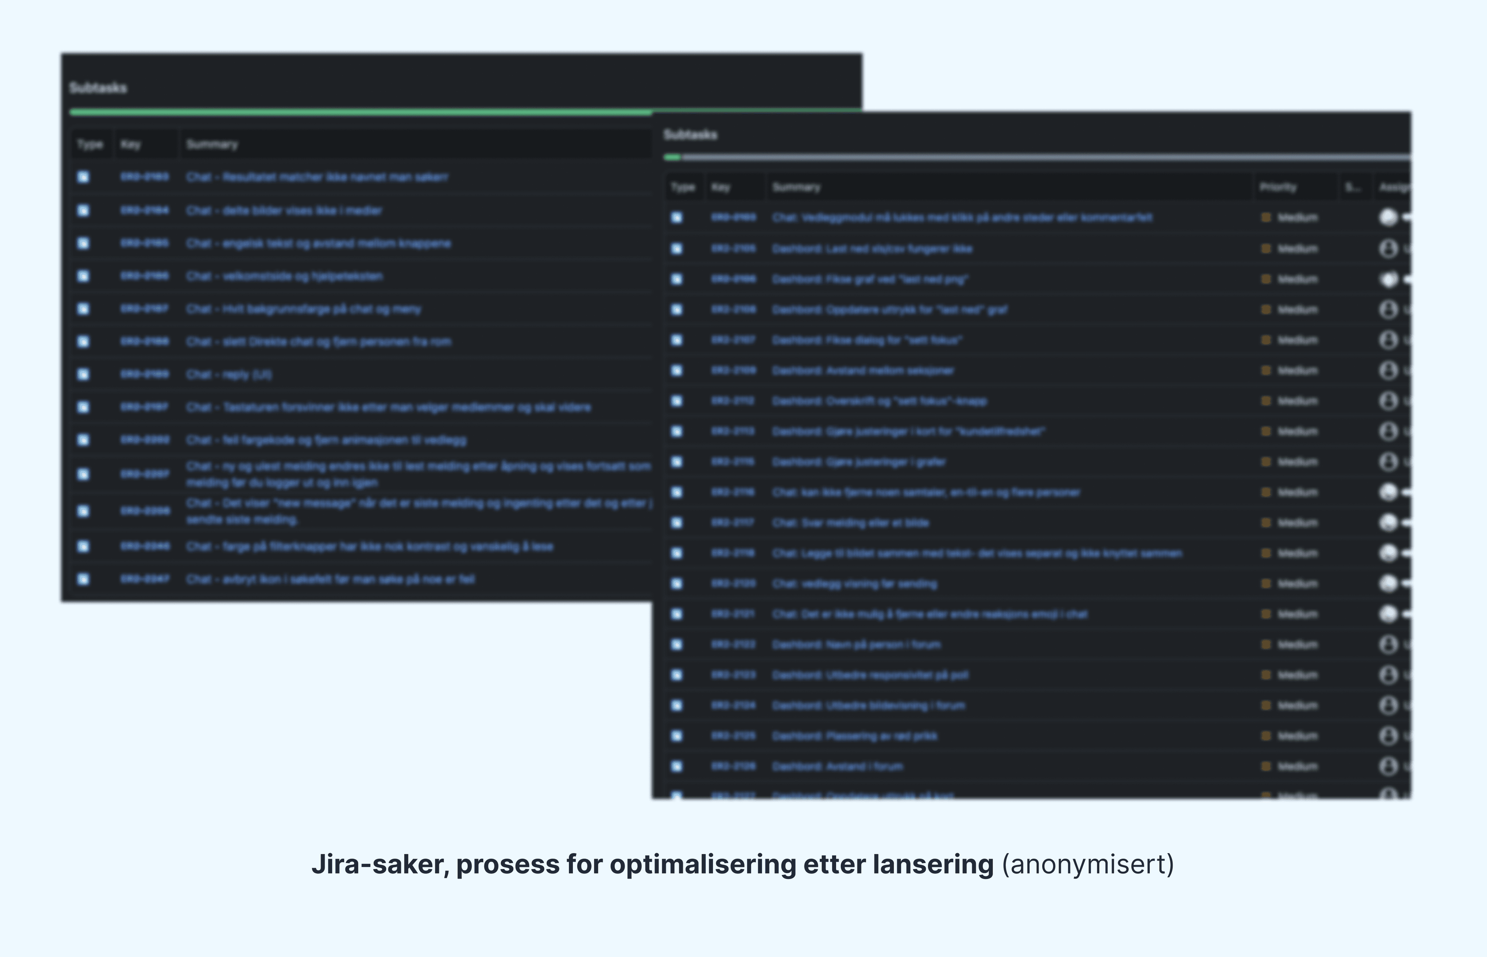Sort right table by Priority column header
Viewport: 1487px width, 957px height.
1278,187
